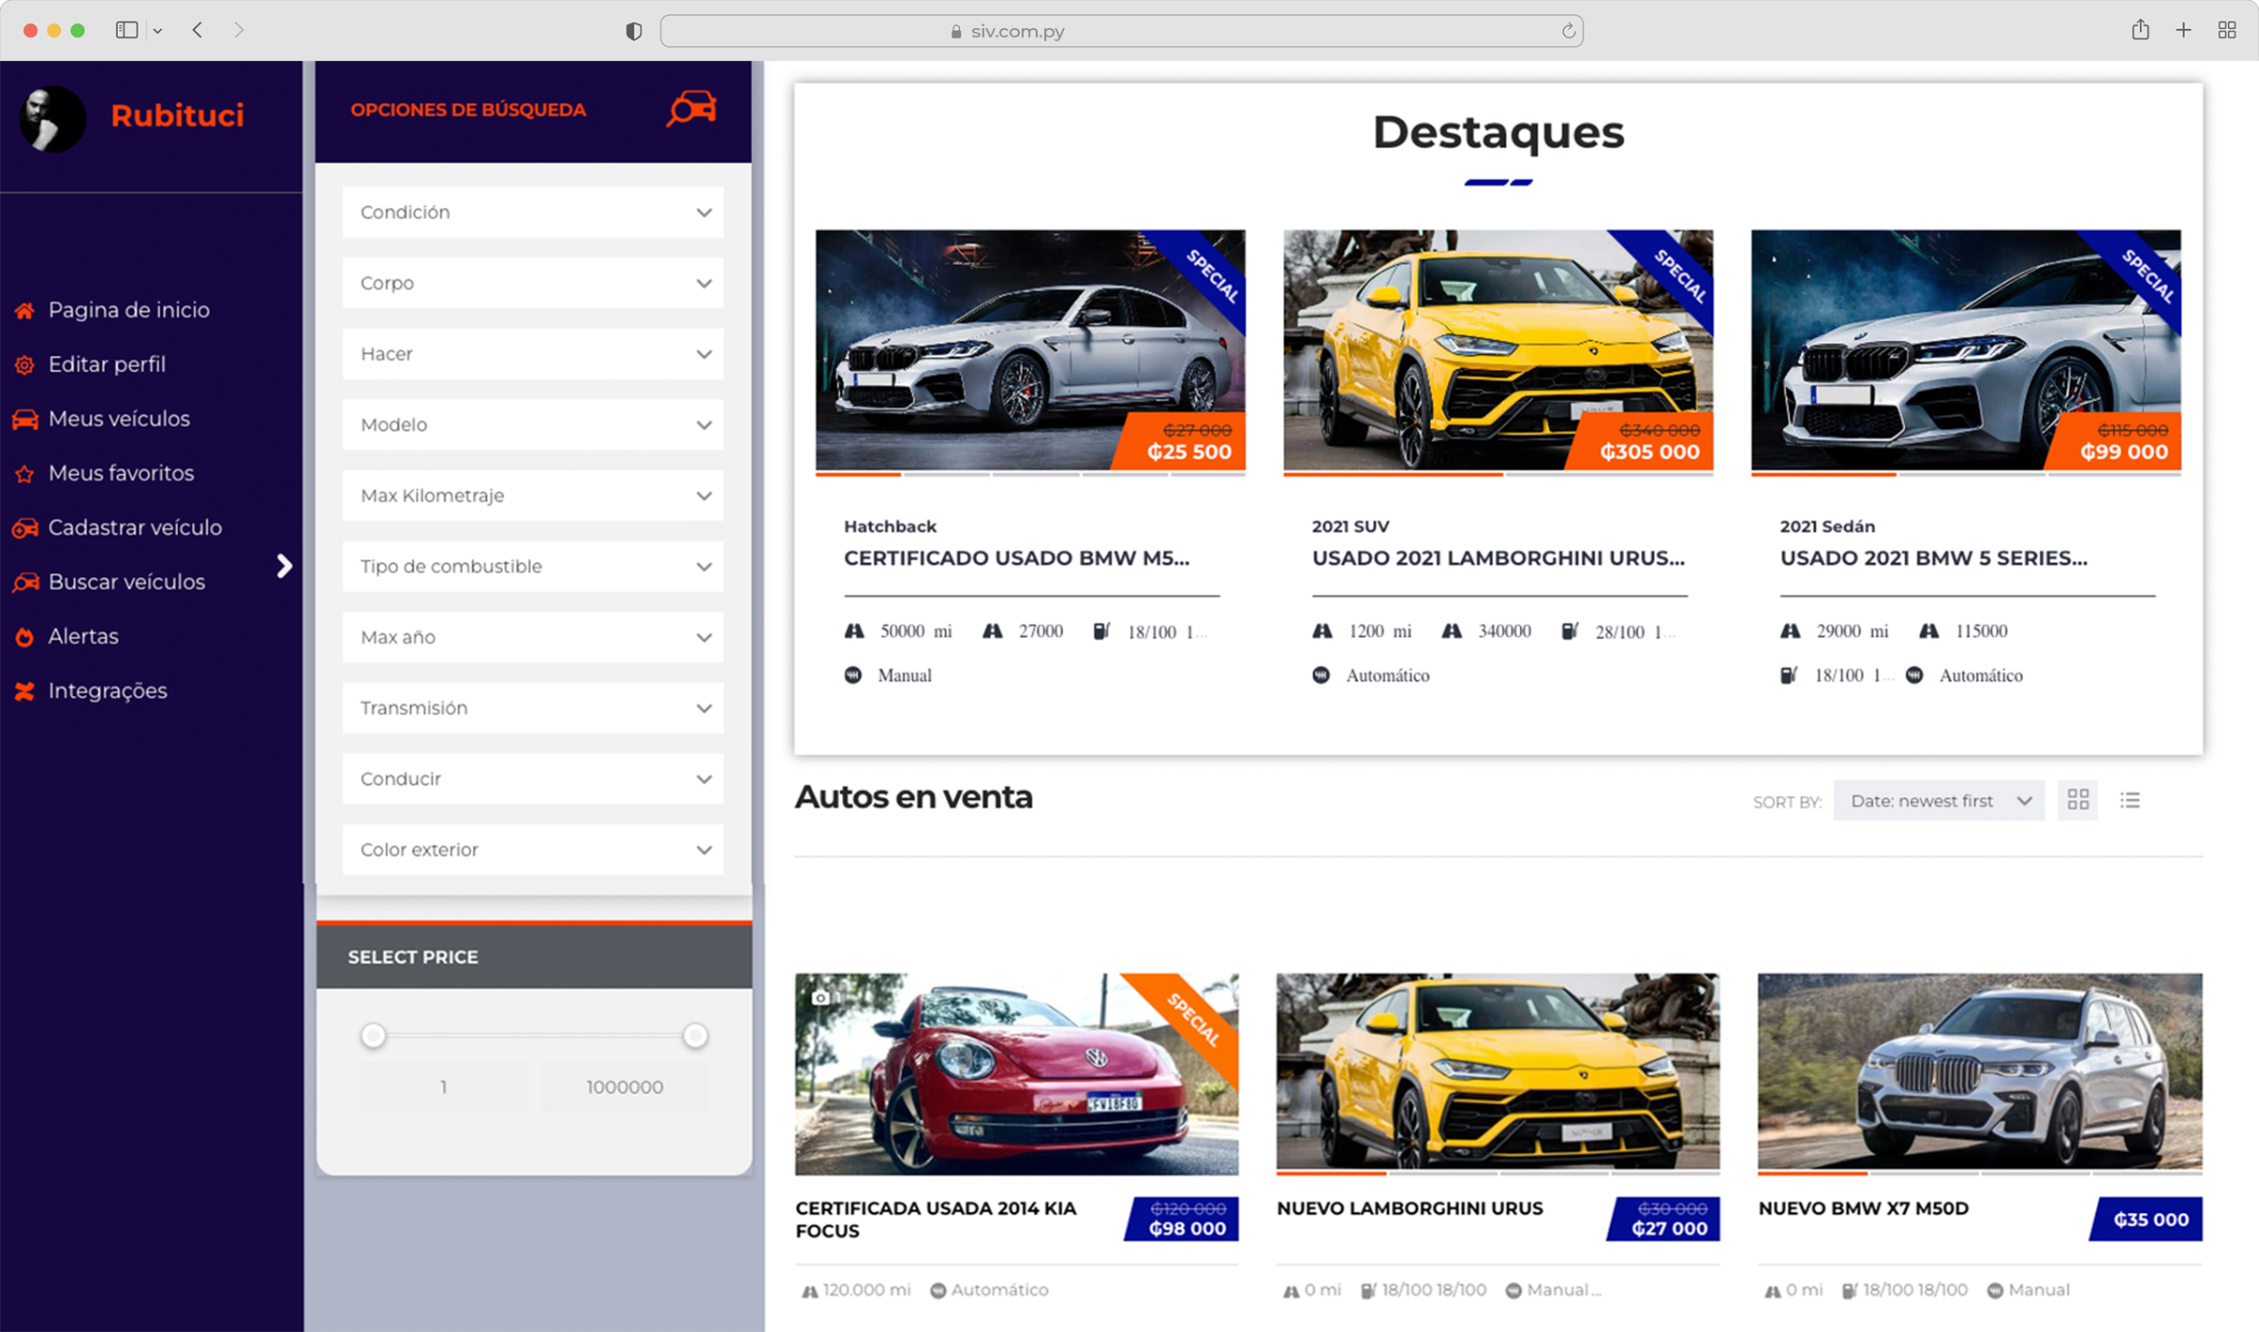Go back with the browser back arrow
The height and width of the screenshot is (1332, 2259).
(198, 30)
